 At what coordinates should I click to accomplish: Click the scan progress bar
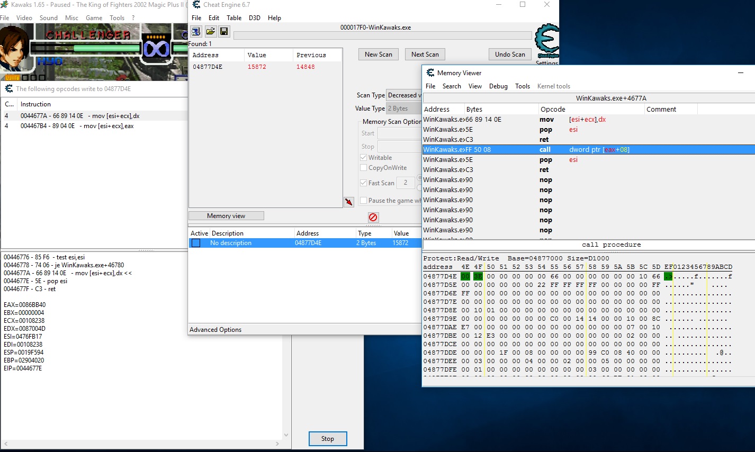point(382,35)
